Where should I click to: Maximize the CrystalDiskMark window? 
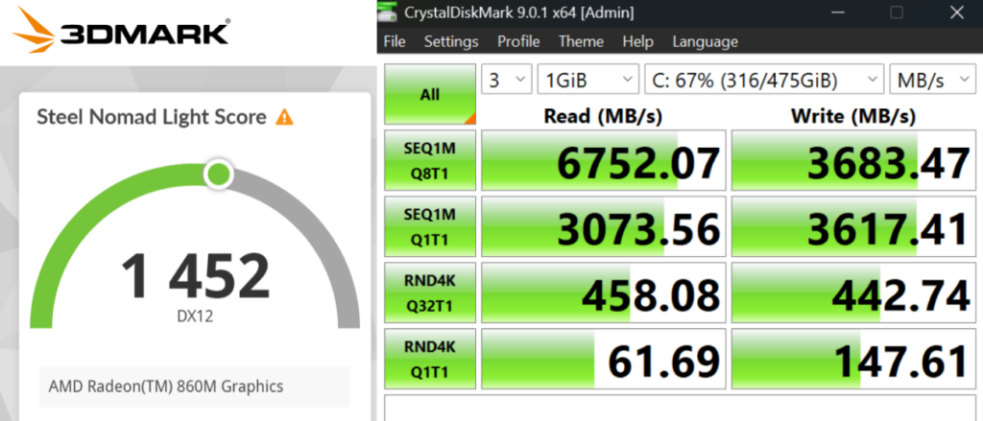pos(897,13)
